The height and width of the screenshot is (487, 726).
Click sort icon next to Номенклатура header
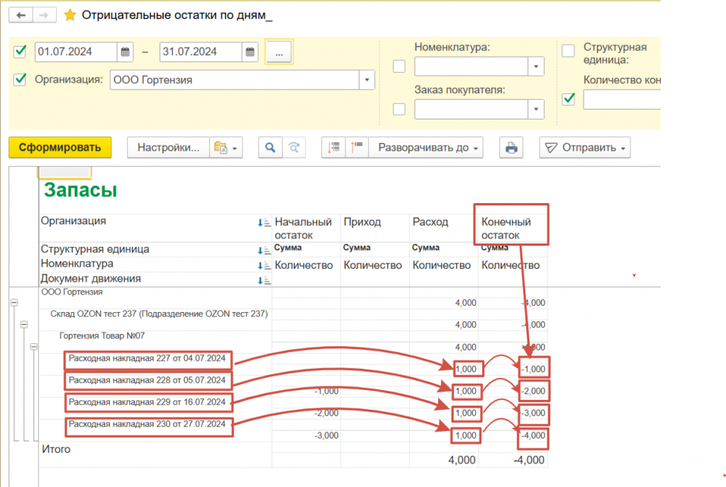click(x=266, y=265)
